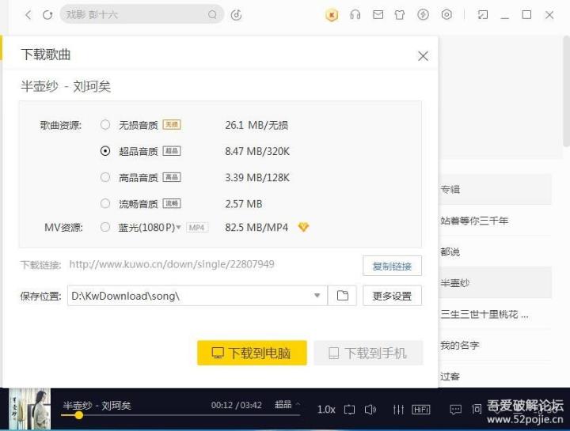Open the album cover thumbnail in the player
This screenshot has width=570, height=431.
click(29, 409)
